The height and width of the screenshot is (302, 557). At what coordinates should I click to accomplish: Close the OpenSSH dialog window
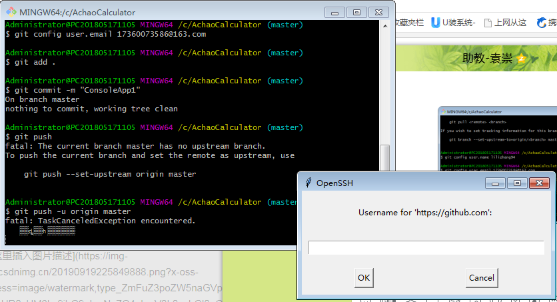click(x=539, y=183)
